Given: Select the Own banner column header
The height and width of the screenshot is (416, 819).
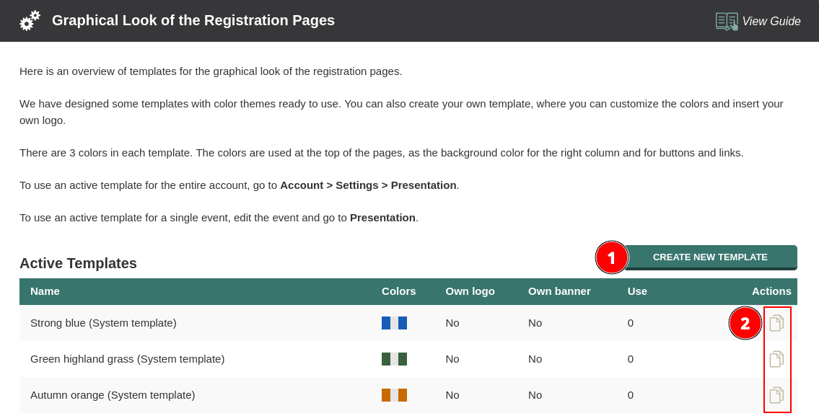Looking at the screenshot, I should [x=559, y=291].
